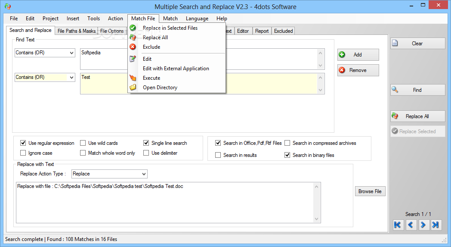
Task: Click the Edit pencil icon in the menu
Action: (x=133, y=59)
